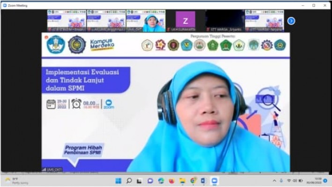Switch to Word from the taskbar
The width and height of the screenshot is (332, 187).
point(204,180)
